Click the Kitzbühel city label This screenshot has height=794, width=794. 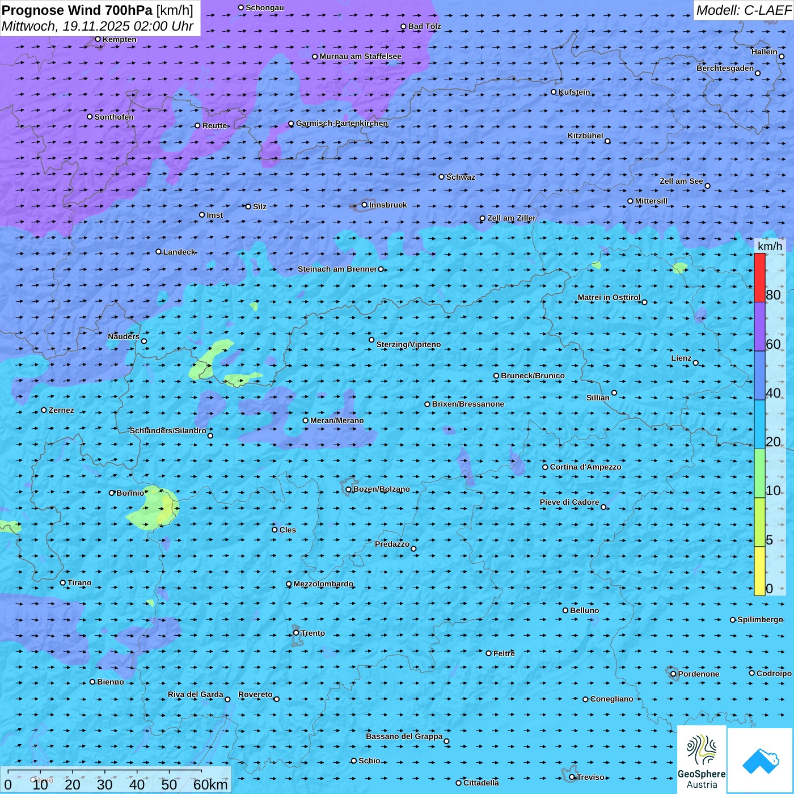coord(585,136)
